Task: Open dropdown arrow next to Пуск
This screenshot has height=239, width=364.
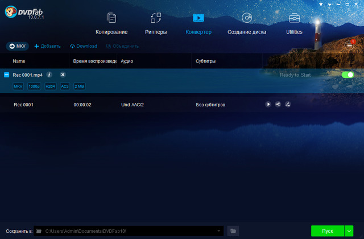Action: coord(349,230)
